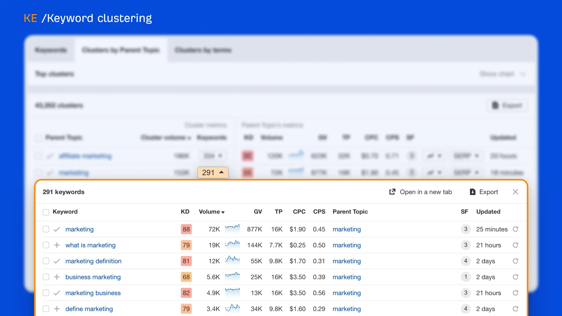The image size is (562, 316).
Task: Click KD score 68 badge
Action: (x=186, y=277)
